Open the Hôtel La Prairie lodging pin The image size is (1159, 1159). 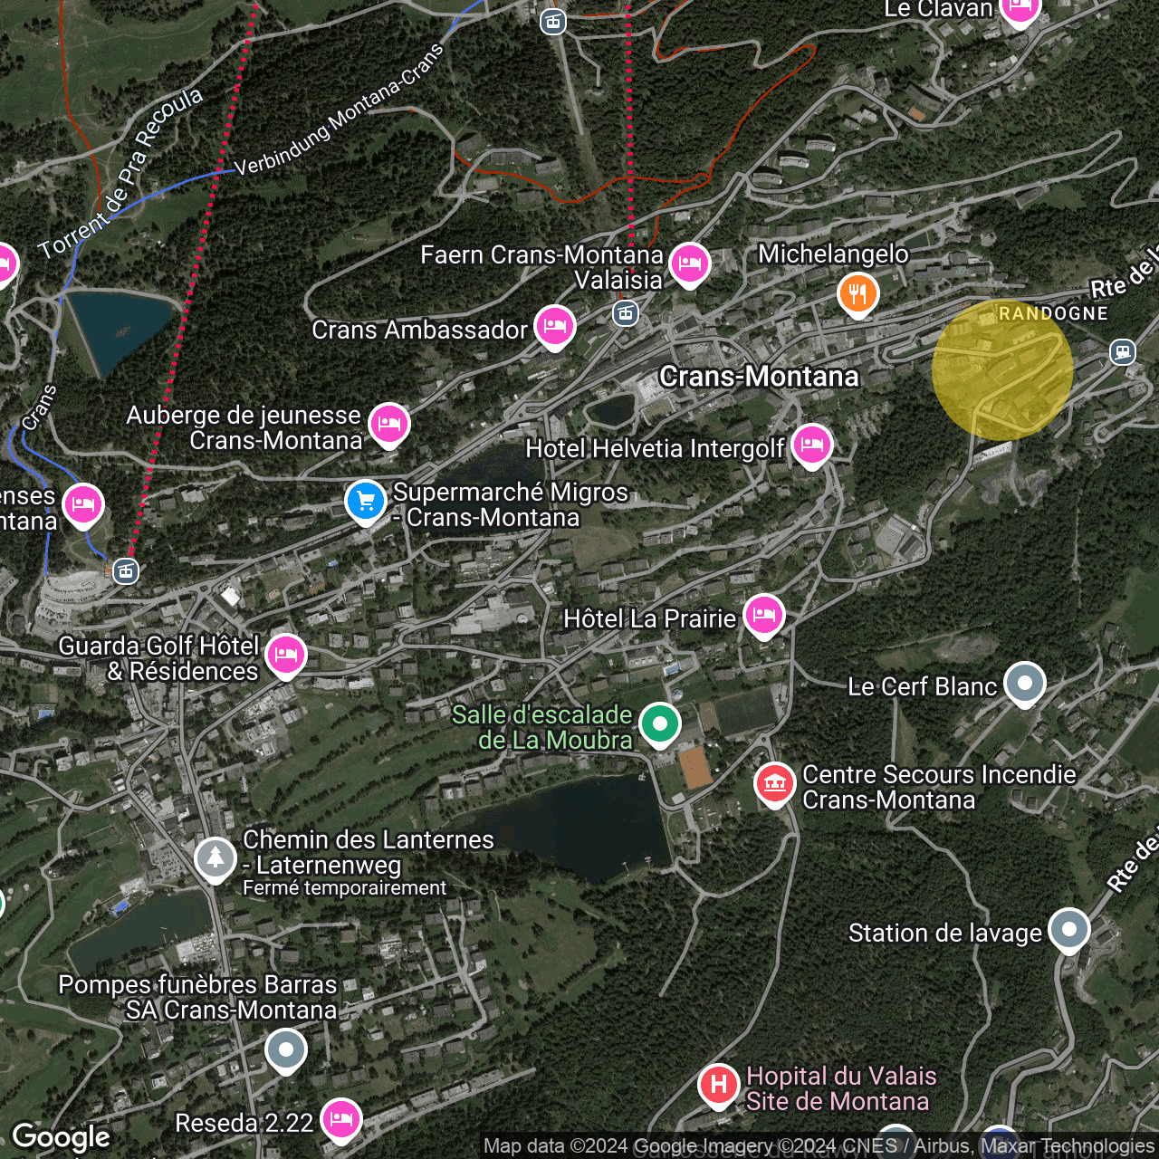(x=763, y=616)
